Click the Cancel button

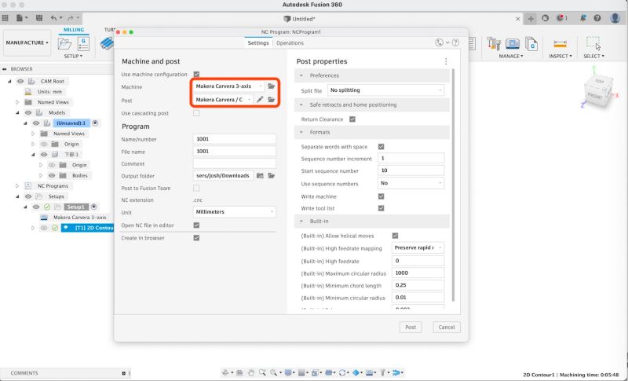(x=447, y=327)
